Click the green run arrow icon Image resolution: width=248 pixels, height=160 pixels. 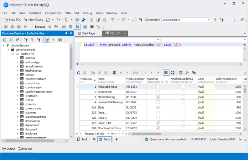tap(26, 27)
